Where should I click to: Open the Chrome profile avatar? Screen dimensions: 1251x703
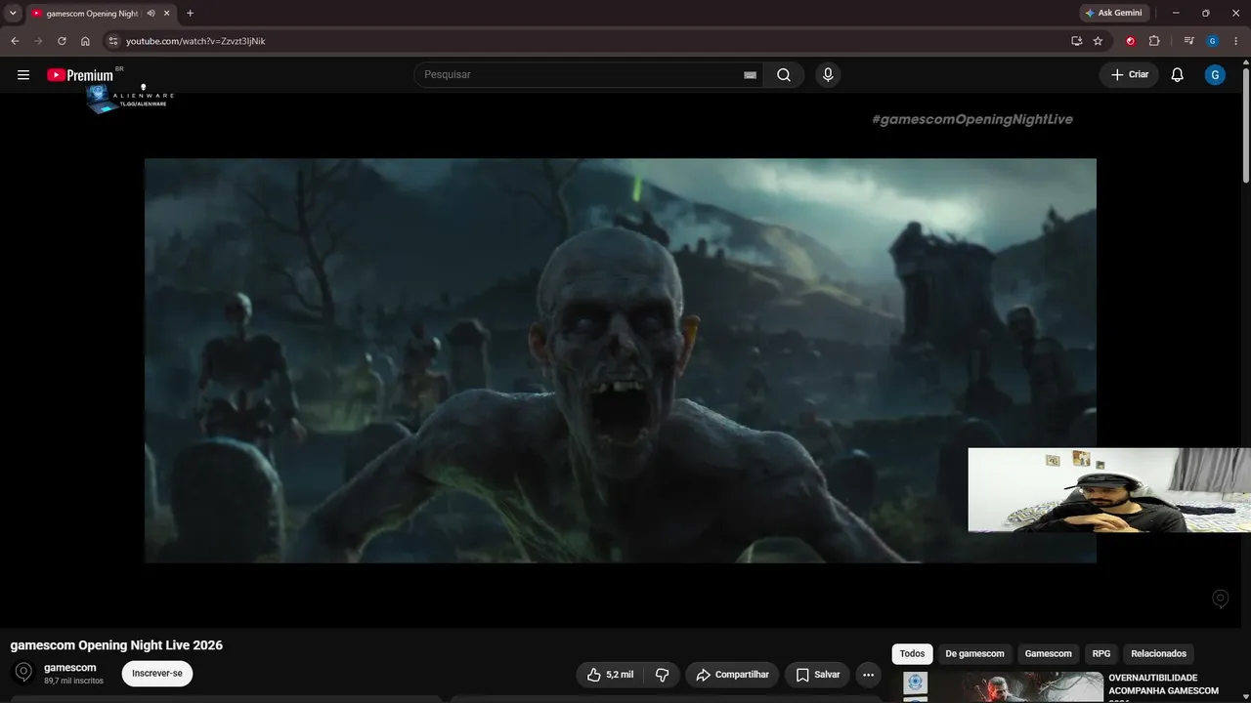[1213, 41]
